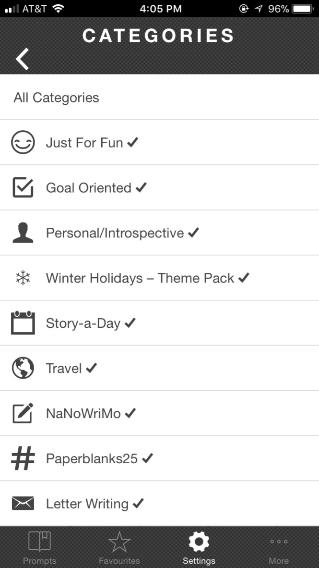Tap the snowflake Winter Holidays icon
Image resolution: width=319 pixels, height=568 pixels.
pos(23,278)
